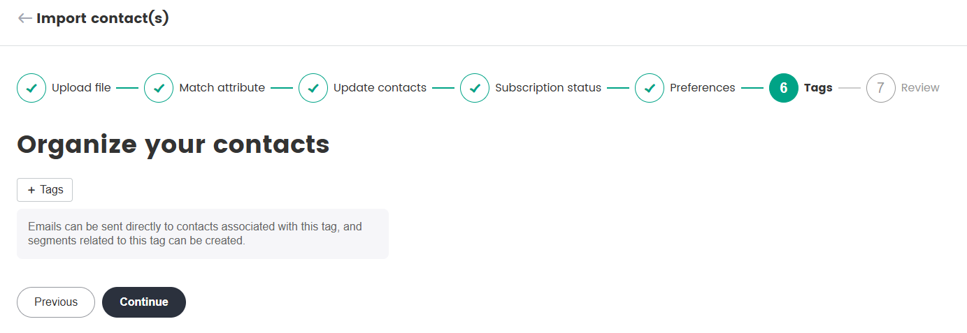The height and width of the screenshot is (333, 967).
Task: Click the Match attribute step checkmark circle
Action: (x=159, y=88)
